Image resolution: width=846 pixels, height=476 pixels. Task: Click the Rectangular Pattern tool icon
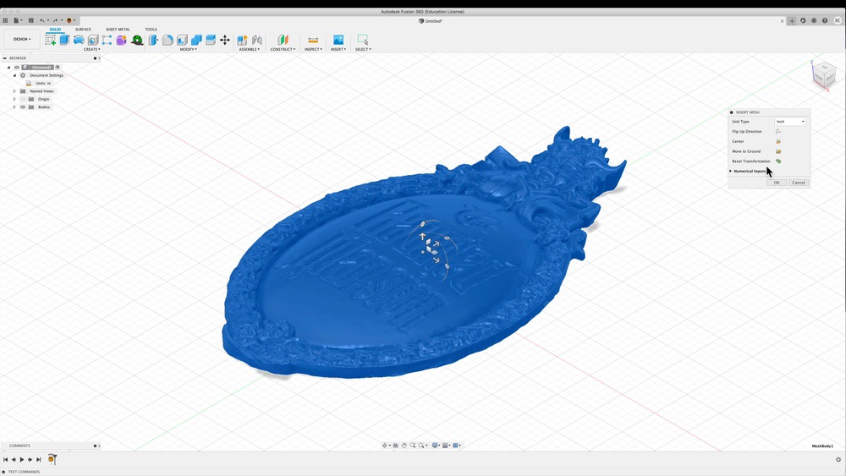click(107, 40)
